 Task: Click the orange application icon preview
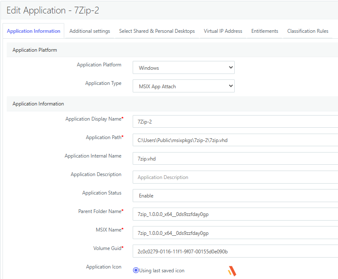tap(232, 271)
